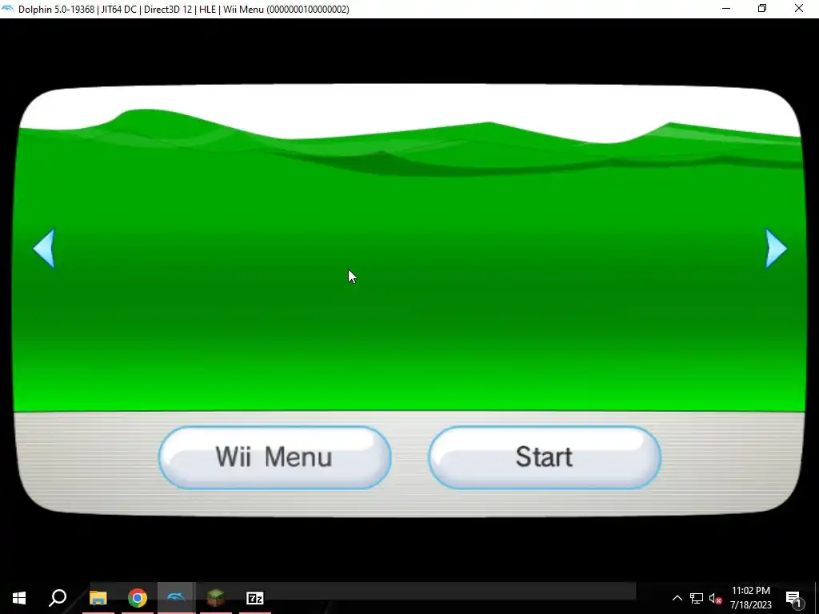Viewport: 819px width, 614px height.
Task: Click the Dolphin logo in the title bar
Action: coord(8,9)
